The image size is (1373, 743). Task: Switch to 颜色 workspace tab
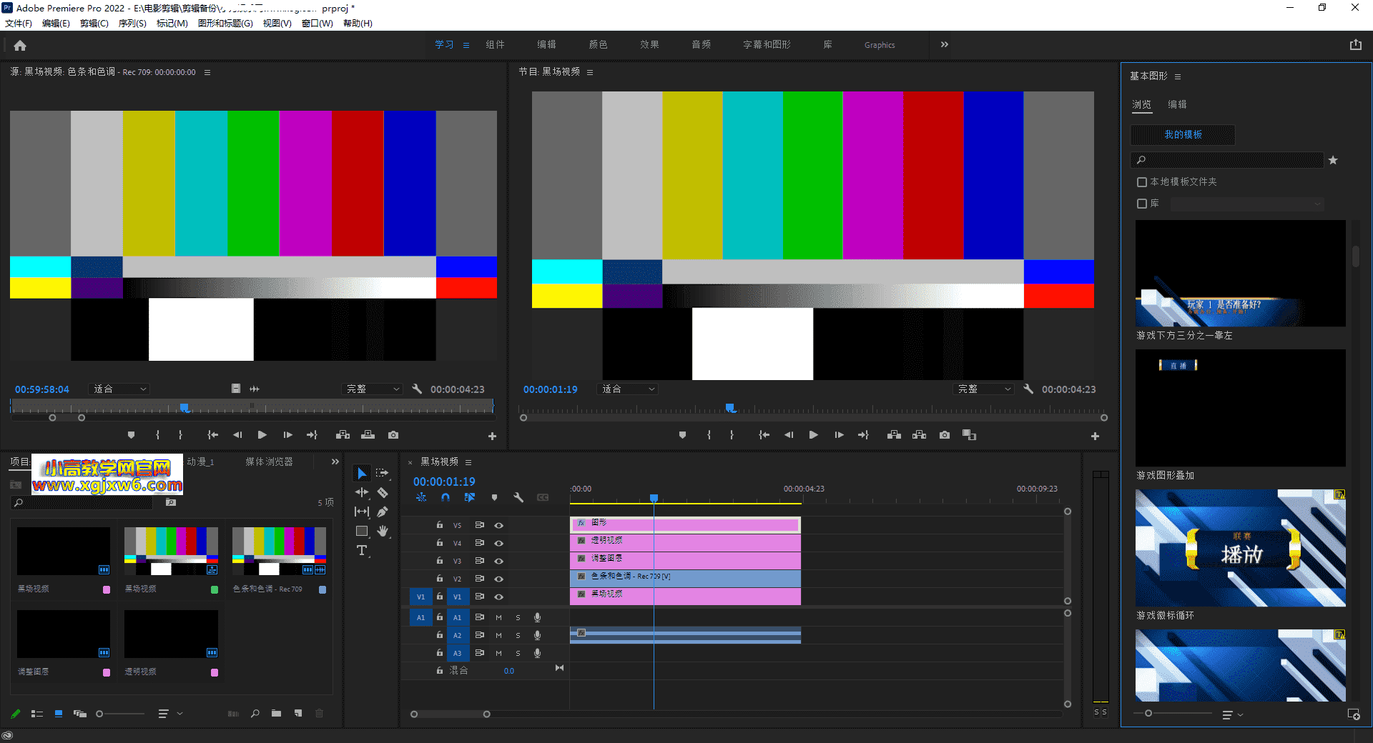(598, 44)
